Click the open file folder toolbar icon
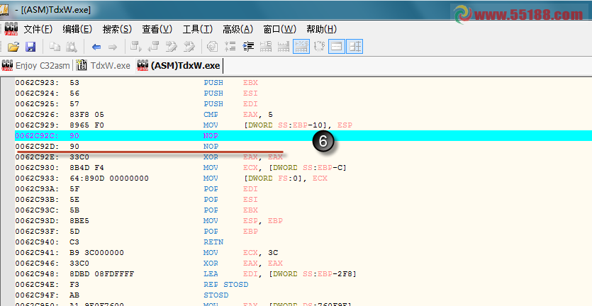592x306 pixels. 13,47
